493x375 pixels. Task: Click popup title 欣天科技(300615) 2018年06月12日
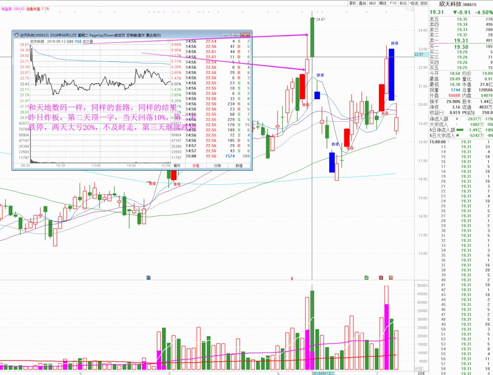tap(48, 35)
